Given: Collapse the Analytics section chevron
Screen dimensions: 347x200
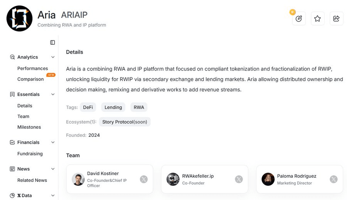Looking at the screenshot, I should [x=53, y=57].
